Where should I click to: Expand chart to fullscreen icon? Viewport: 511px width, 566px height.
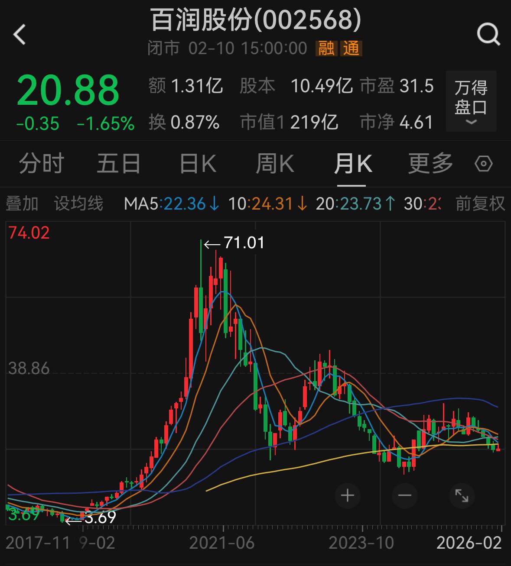point(462,495)
